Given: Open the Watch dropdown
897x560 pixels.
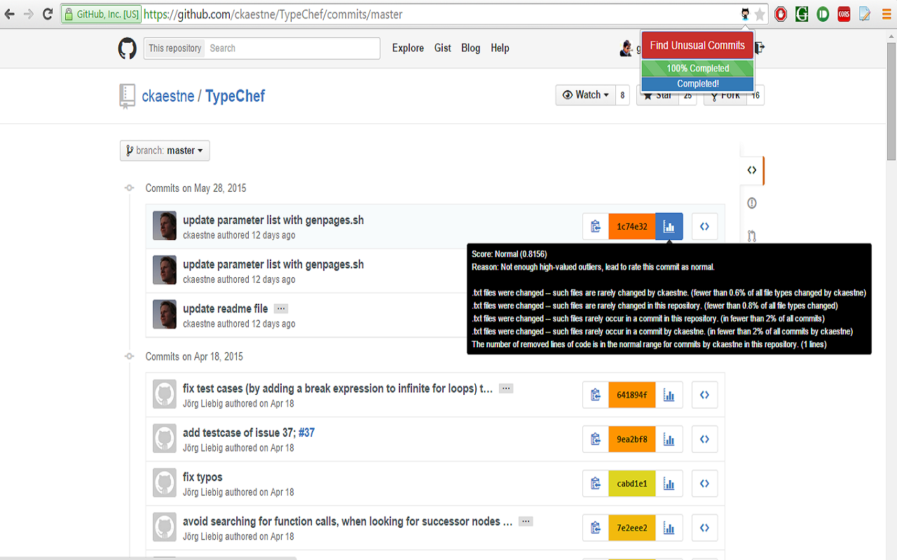Looking at the screenshot, I should 585,95.
